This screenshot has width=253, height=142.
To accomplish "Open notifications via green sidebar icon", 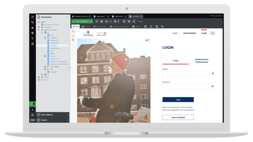I will point(32,104).
